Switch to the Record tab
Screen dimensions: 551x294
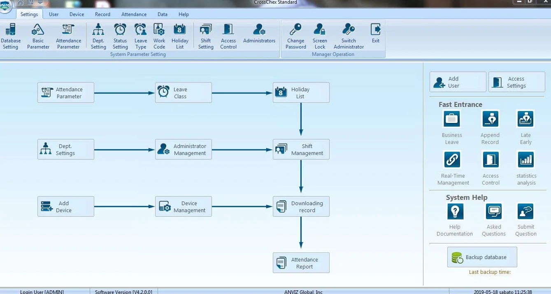tap(102, 14)
